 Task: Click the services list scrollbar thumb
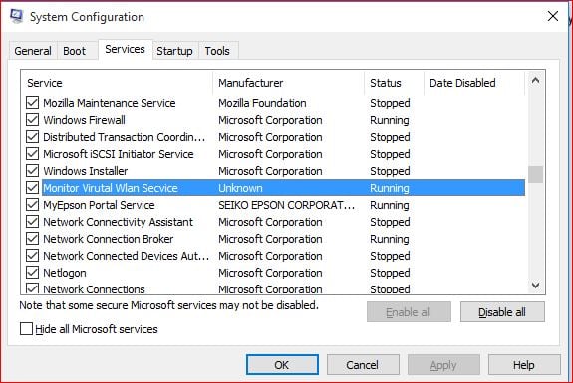pyautogui.click(x=536, y=174)
